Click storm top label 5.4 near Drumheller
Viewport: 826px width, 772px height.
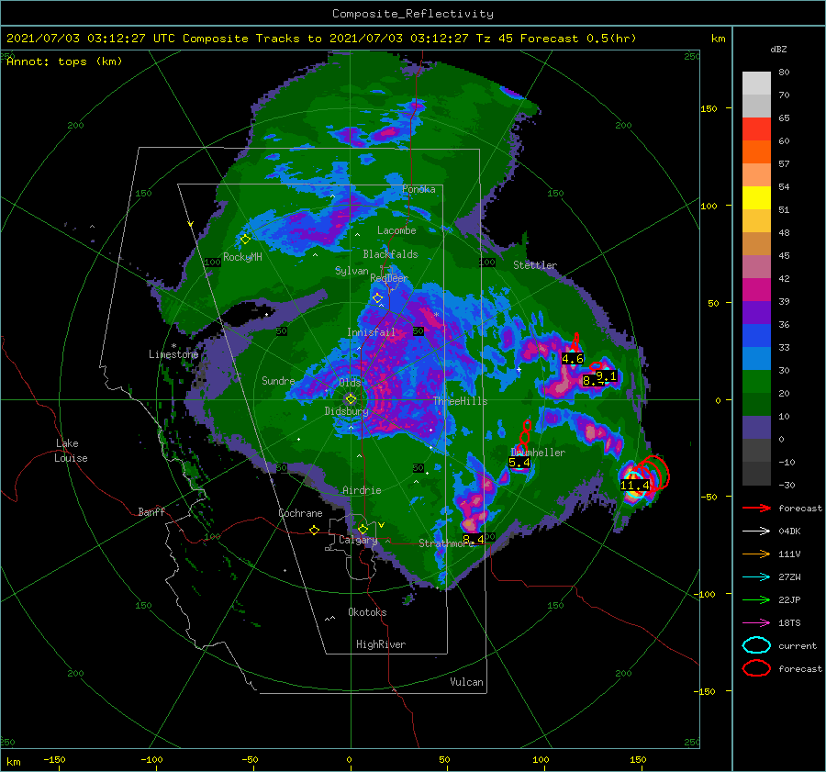coord(519,463)
